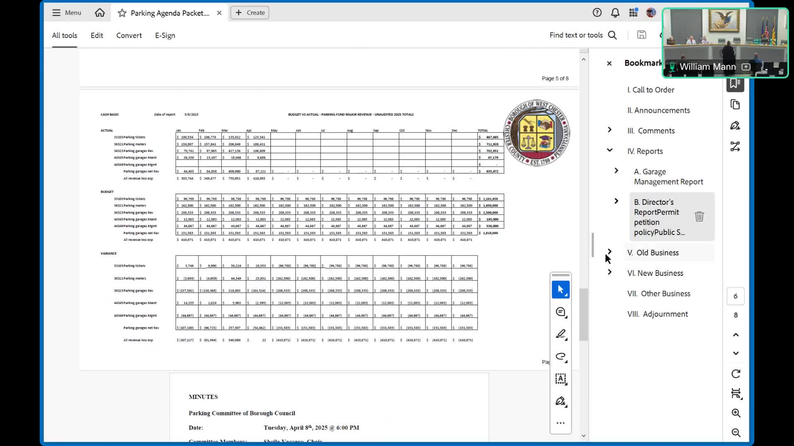Click the quick toolbar drag handle

click(x=561, y=275)
